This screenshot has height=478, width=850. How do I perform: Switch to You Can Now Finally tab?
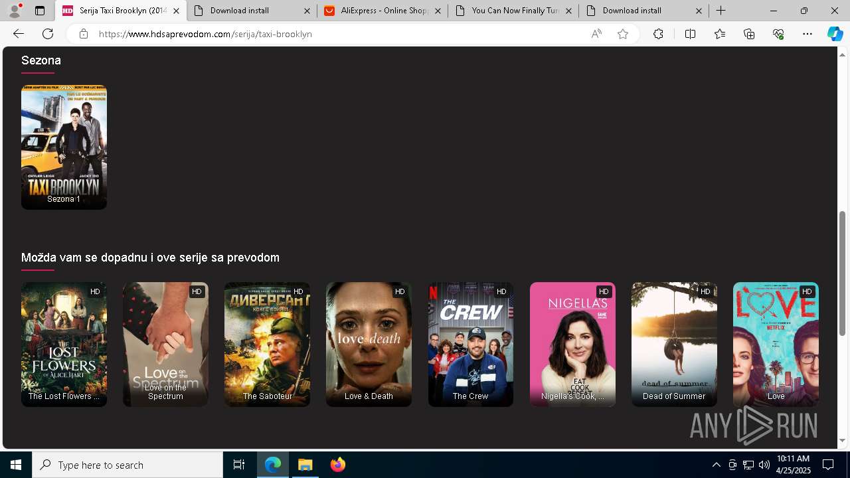pos(513,11)
